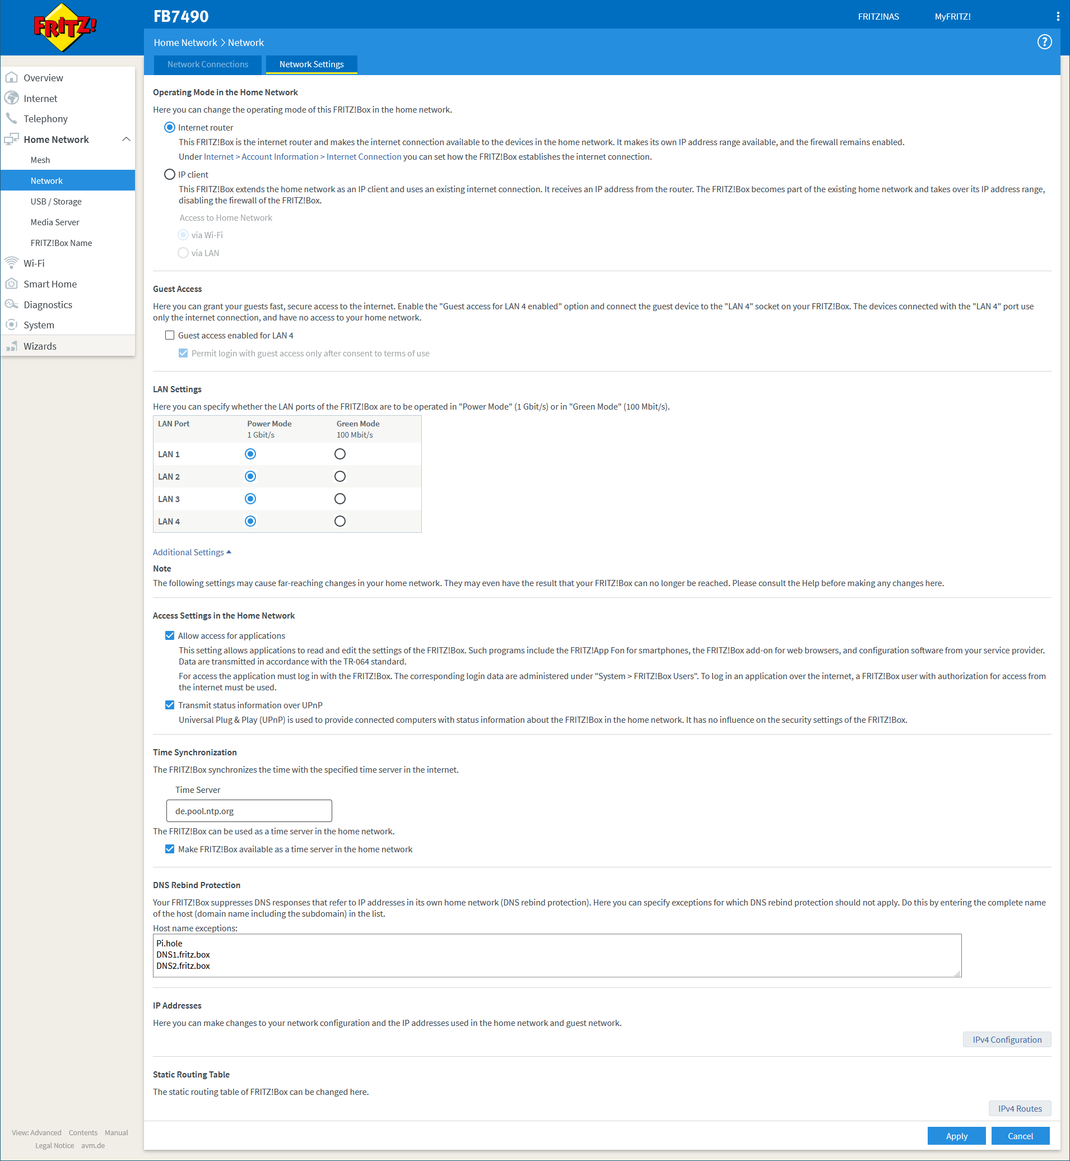Follow the Internet Connection link
This screenshot has width=1070, height=1161.
tap(364, 157)
